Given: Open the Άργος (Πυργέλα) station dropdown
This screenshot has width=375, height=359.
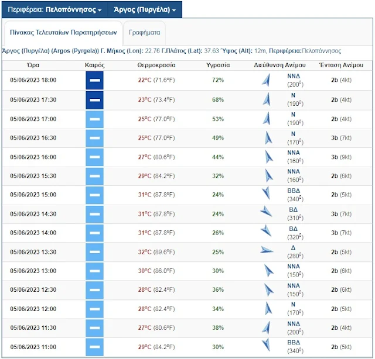Looking at the screenshot, I should 145,9.
